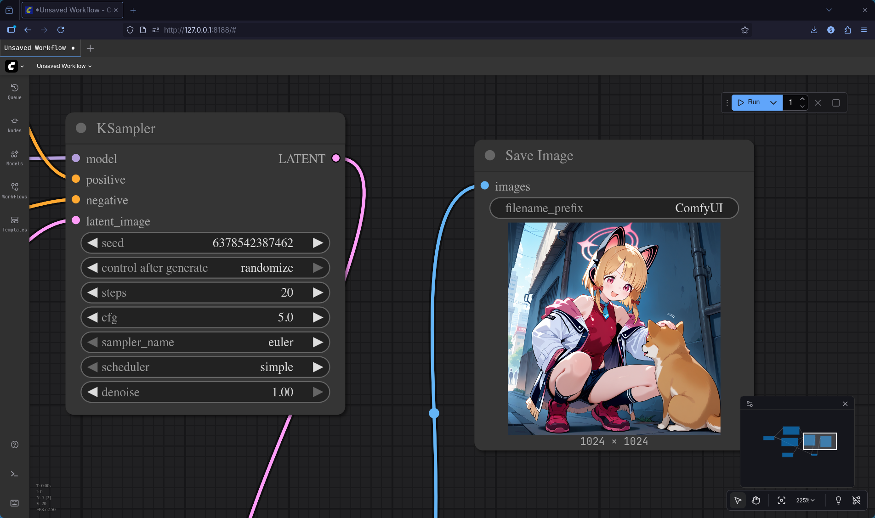Image resolution: width=875 pixels, height=518 pixels.
Task: Expand the Run button dropdown arrow
Action: pos(773,102)
